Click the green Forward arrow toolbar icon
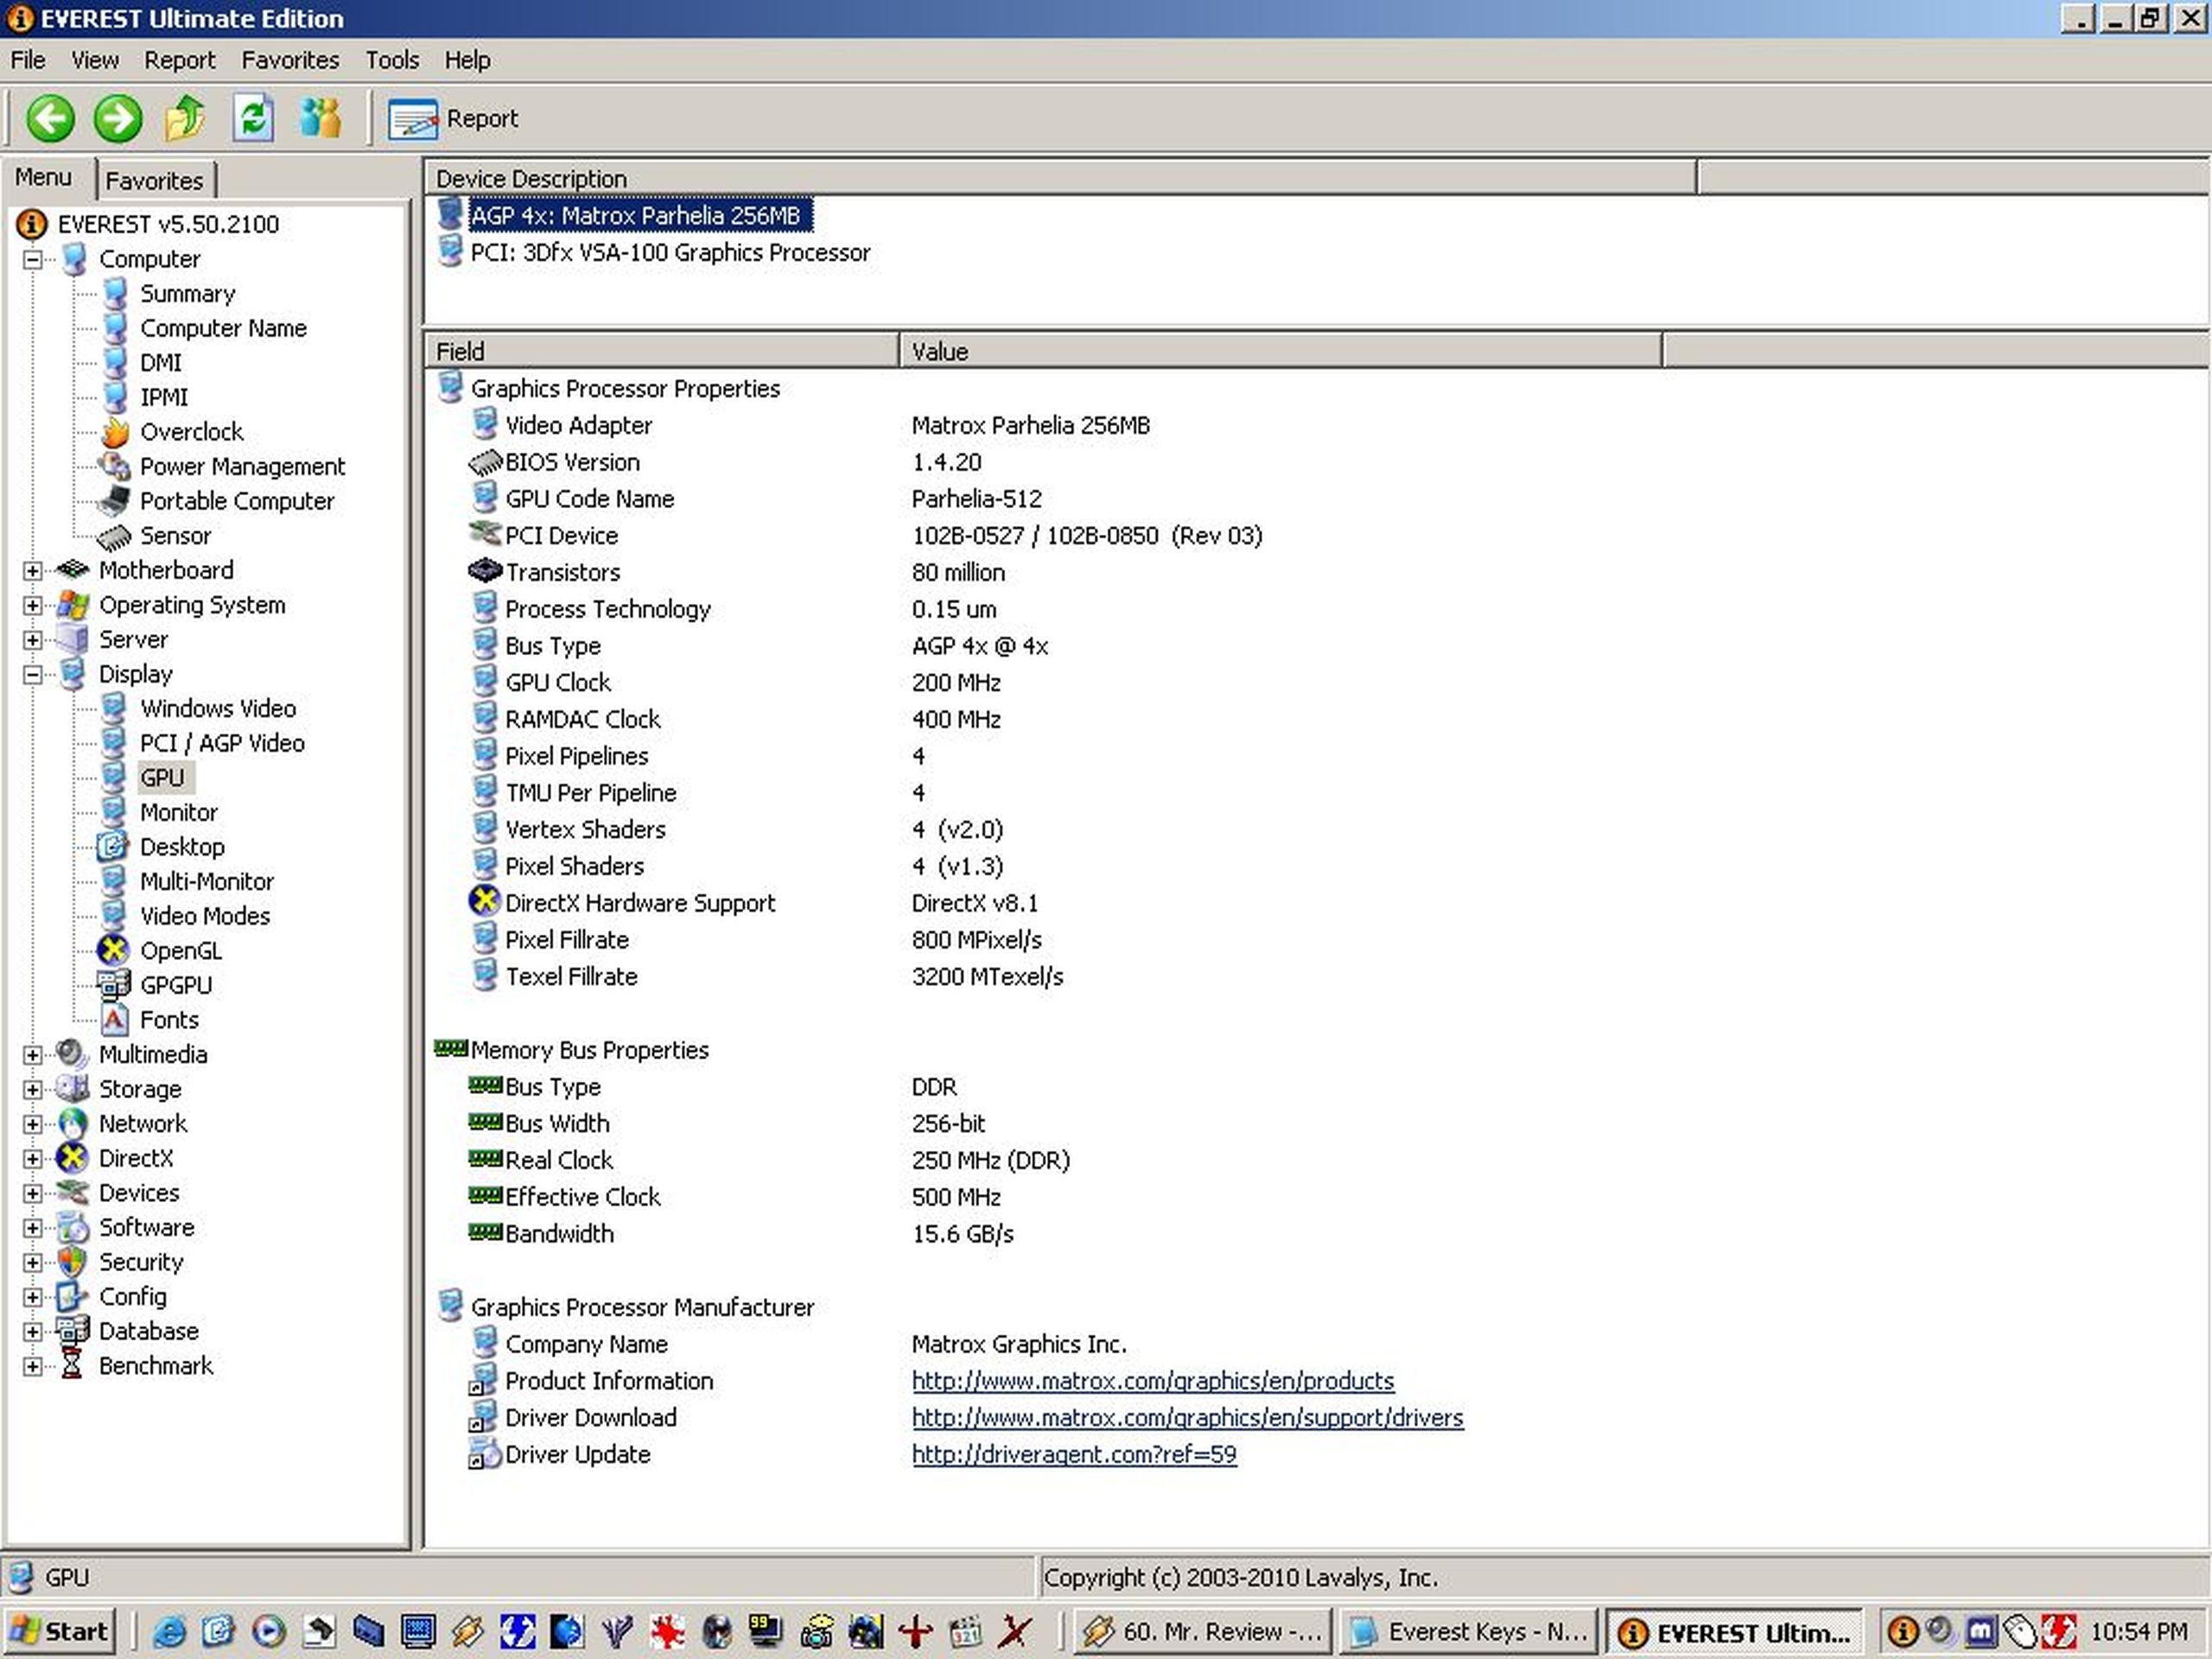Viewport: 2212px width, 1659px height. point(118,118)
